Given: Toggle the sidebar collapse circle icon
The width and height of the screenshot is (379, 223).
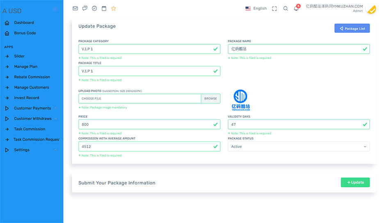Looking at the screenshot, I should 55,9.
